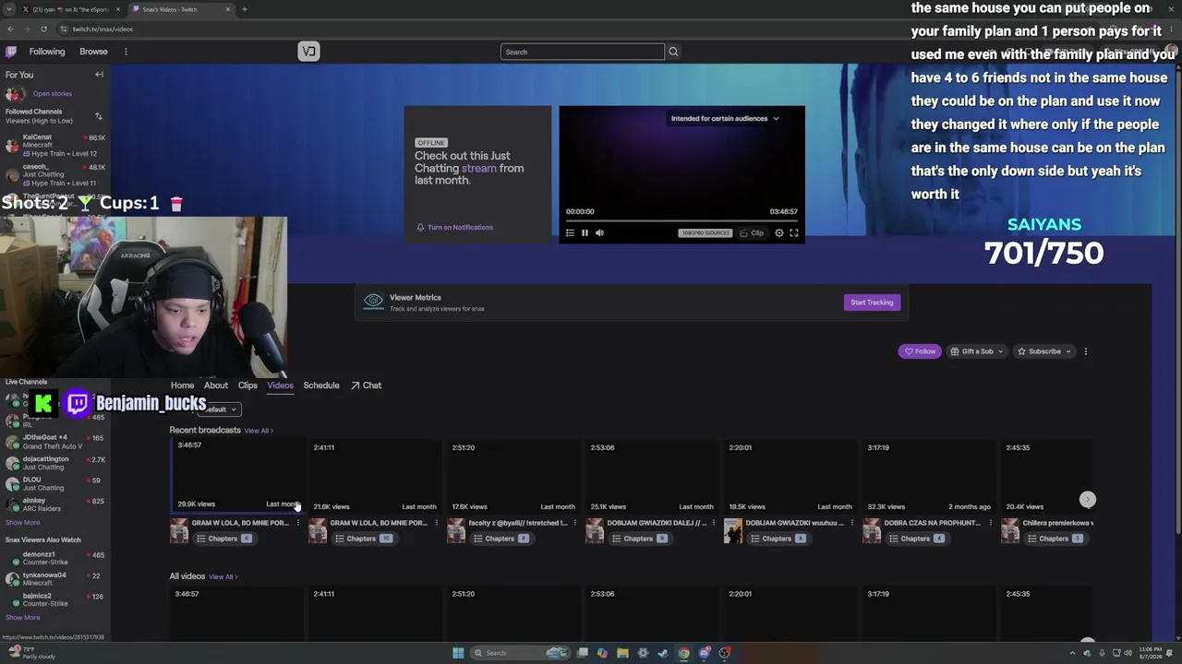Click View All for All videos
This screenshot has height=664, width=1182.
tap(223, 577)
